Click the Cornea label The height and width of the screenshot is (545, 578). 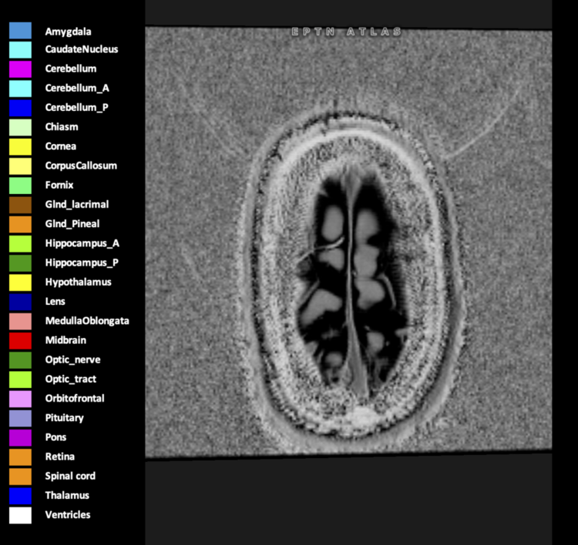click(x=60, y=146)
